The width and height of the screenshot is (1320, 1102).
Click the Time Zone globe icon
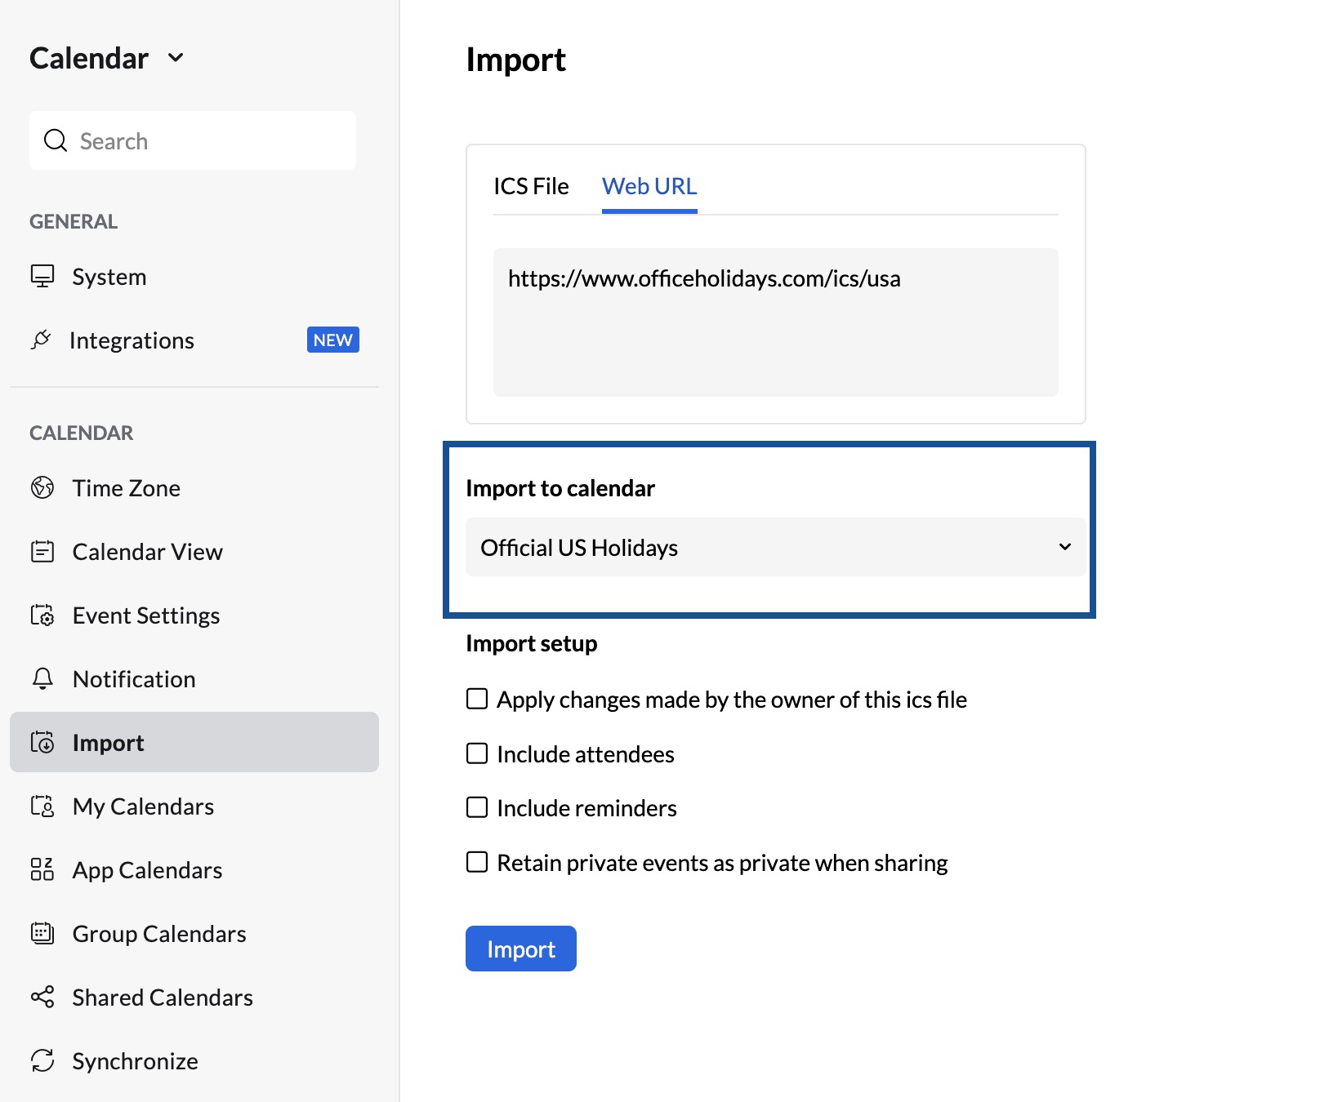[x=43, y=487]
